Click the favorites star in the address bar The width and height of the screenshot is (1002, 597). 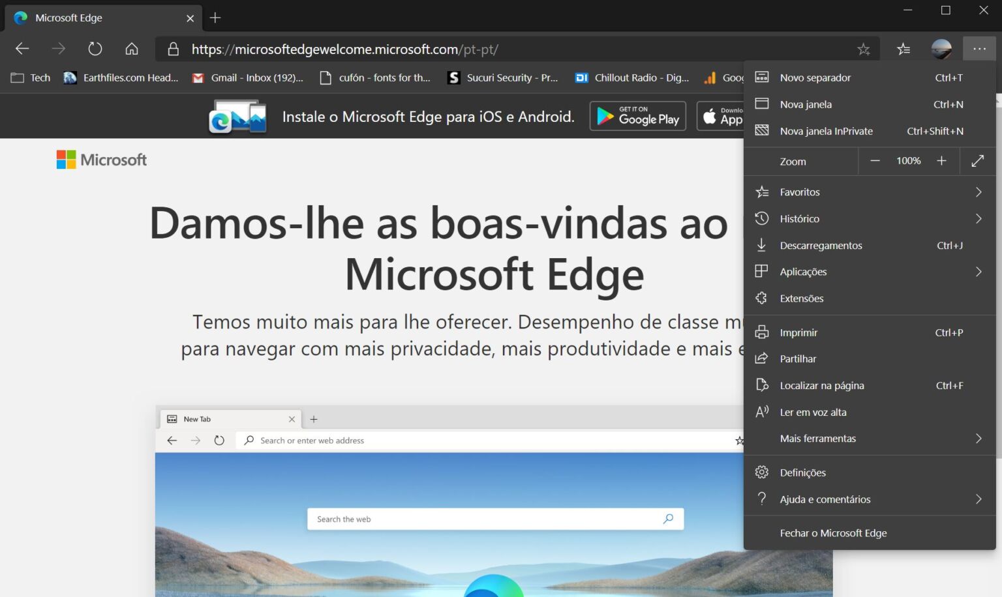tap(864, 49)
